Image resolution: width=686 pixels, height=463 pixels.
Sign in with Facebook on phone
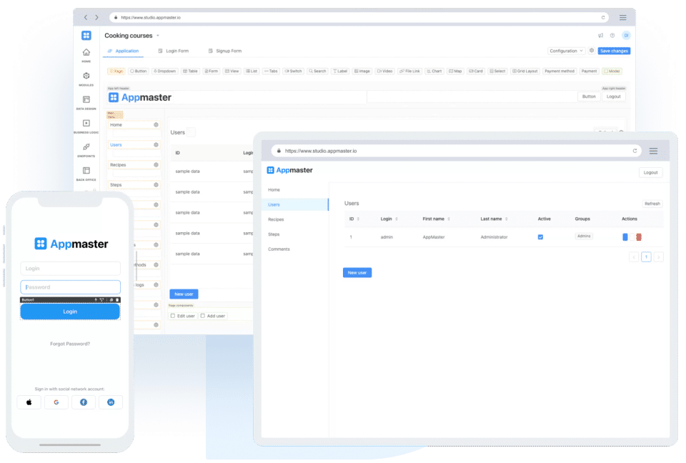click(x=84, y=402)
